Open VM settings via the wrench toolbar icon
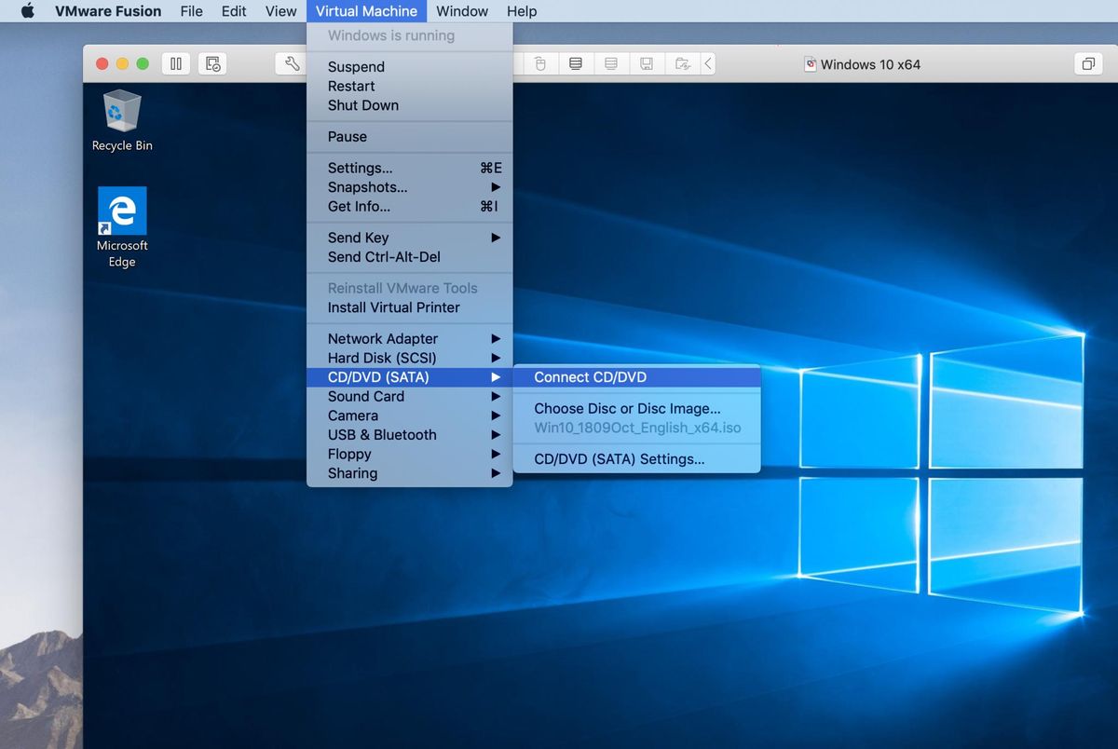Viewport: 1118px width, 749px height. 292,63
